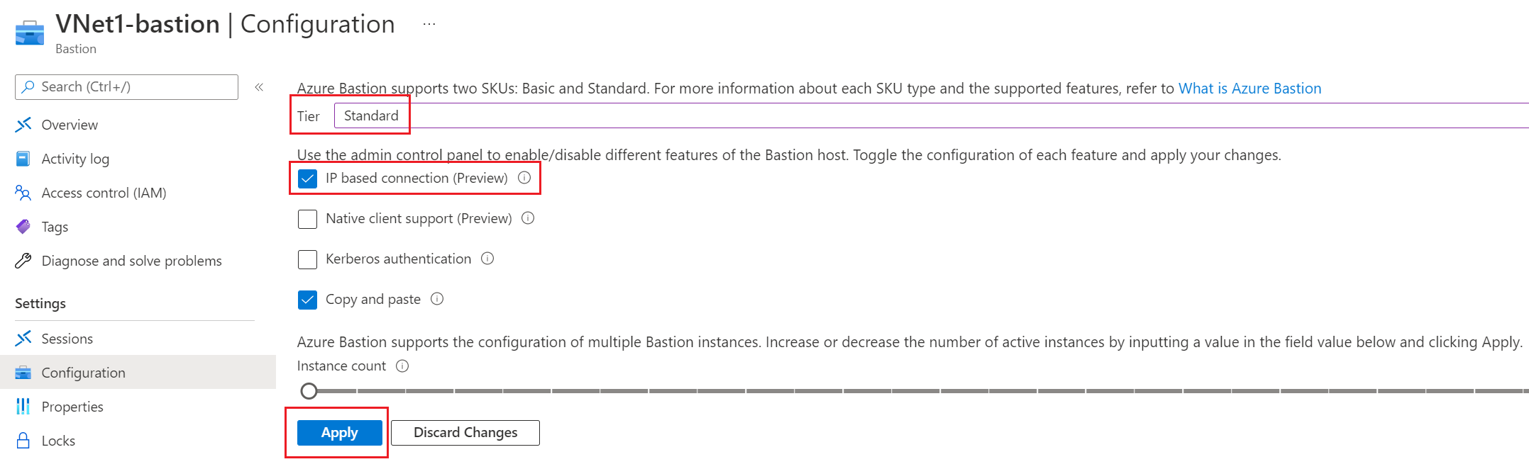The height and width of the screenshot is (469, 1529).
Task: Open the What is Azure Bastion link
Action: click(x=1249, y=89)
